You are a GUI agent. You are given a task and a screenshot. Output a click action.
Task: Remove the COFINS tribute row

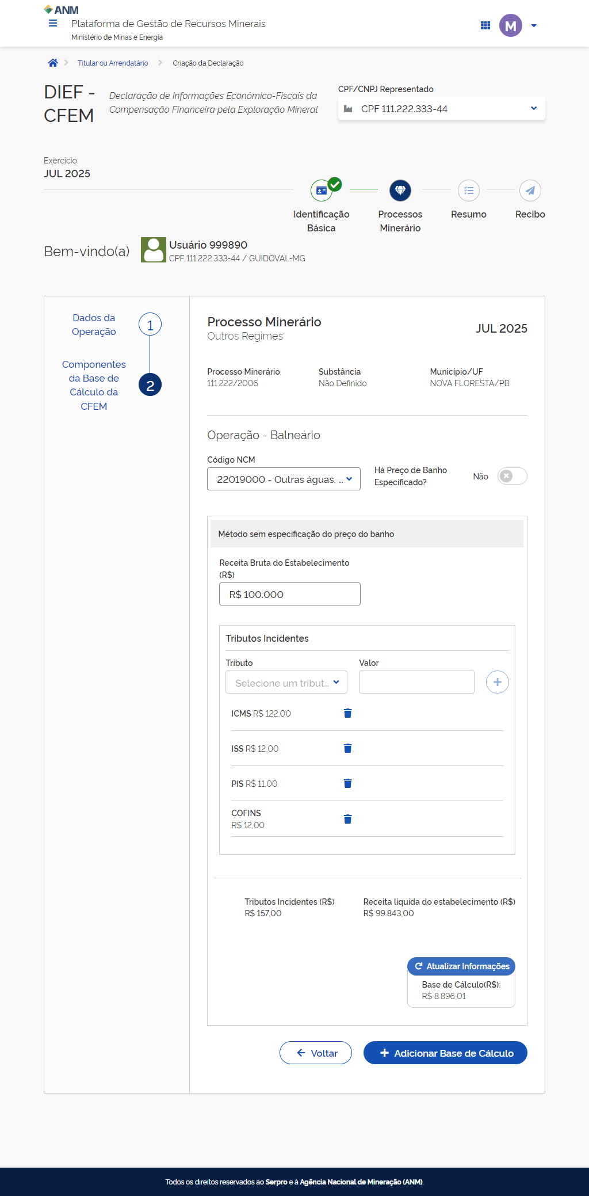pos(347,820)
